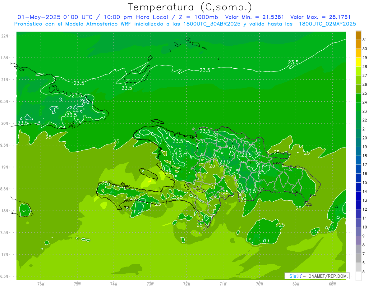Click legend value 20
Viewport: 373px width, 288px height.
click(x=365, y=138)
